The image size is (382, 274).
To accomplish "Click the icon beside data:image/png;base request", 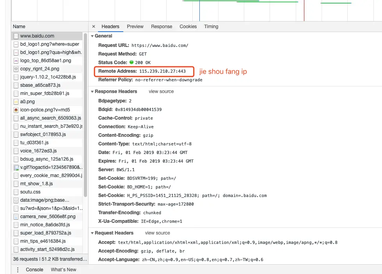I will (x=16, y=200).
